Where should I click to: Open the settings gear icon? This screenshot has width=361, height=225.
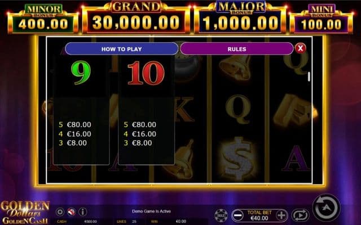tap(60, 211)
